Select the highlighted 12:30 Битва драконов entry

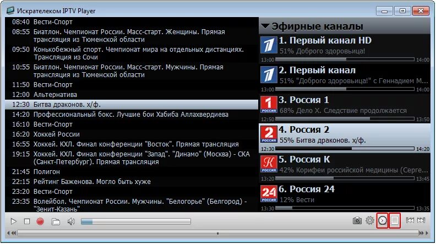[132, 105]
